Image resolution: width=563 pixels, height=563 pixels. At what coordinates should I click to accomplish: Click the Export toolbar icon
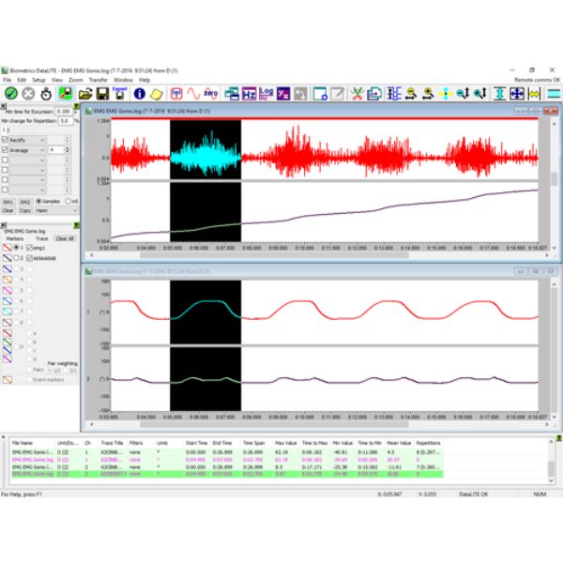(x=118, y=93)
